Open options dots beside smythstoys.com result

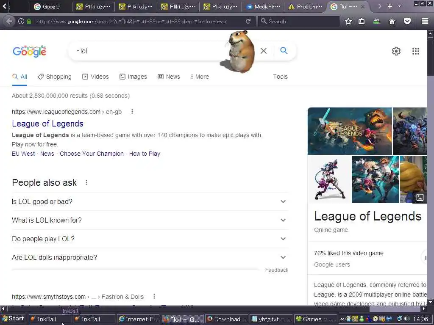click(154, 296)
